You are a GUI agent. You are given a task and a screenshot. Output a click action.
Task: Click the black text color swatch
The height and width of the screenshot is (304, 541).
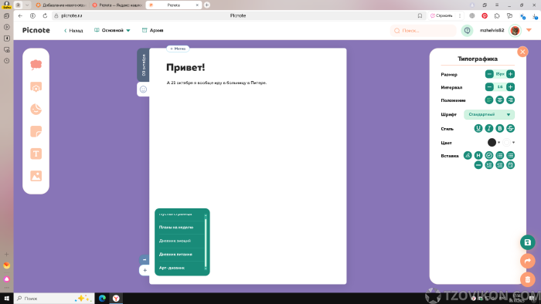492,142
